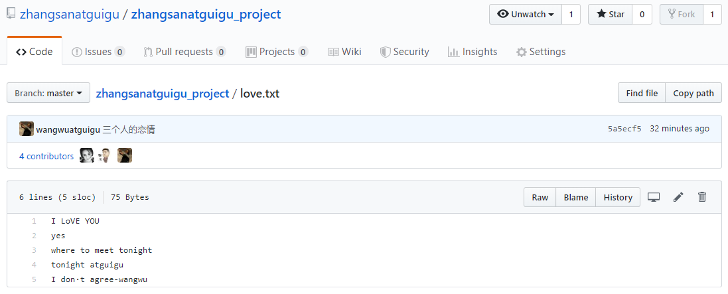The width and height of the screenshot is (728, 294).
Task: View file History
Action: (x=618, y=197)
